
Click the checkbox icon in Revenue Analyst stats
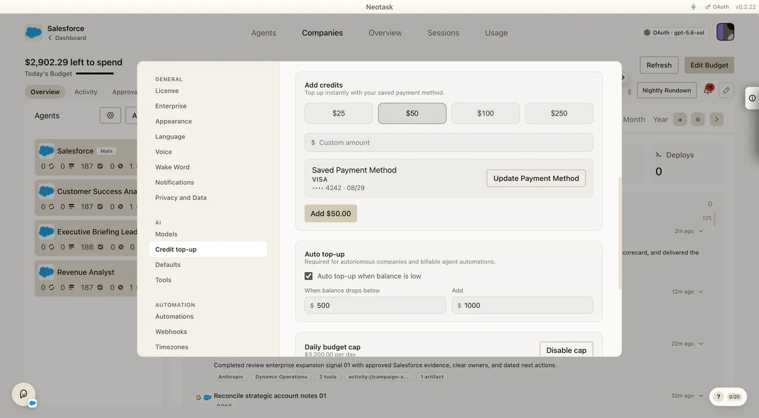[x=100, y=288]
